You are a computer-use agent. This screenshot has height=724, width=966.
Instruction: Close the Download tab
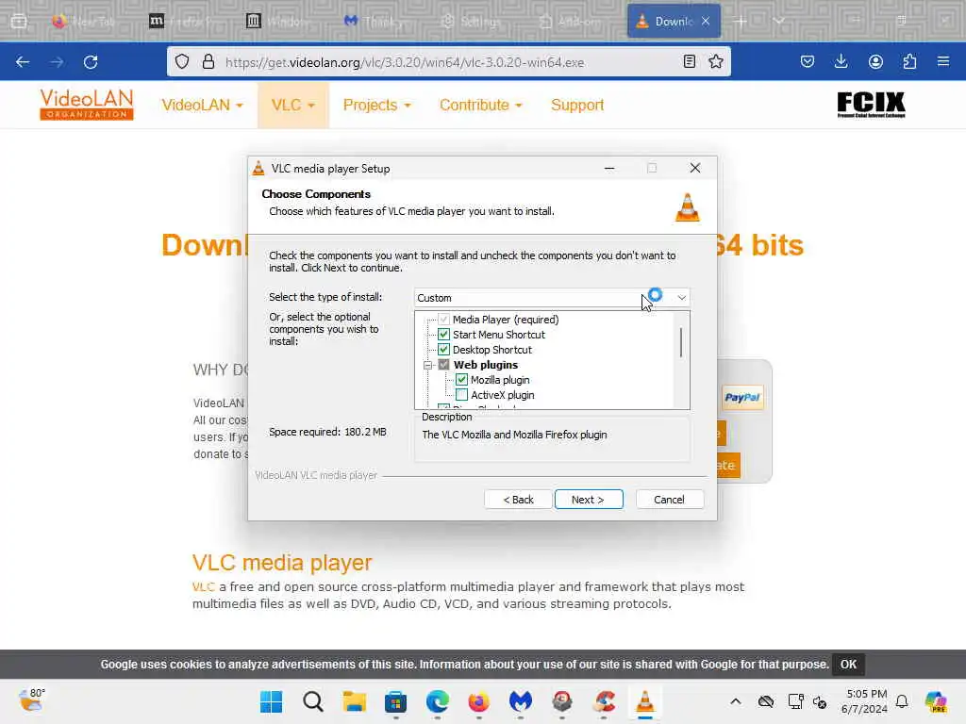706,22
